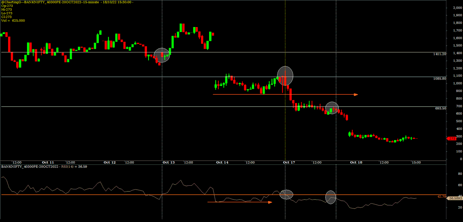Click the 36.5893 RSI value tag

pos(454,198)
